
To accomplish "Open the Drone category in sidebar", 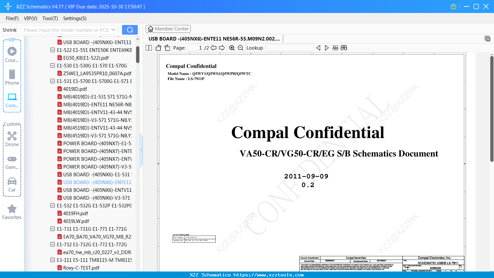I will [12, 139].
